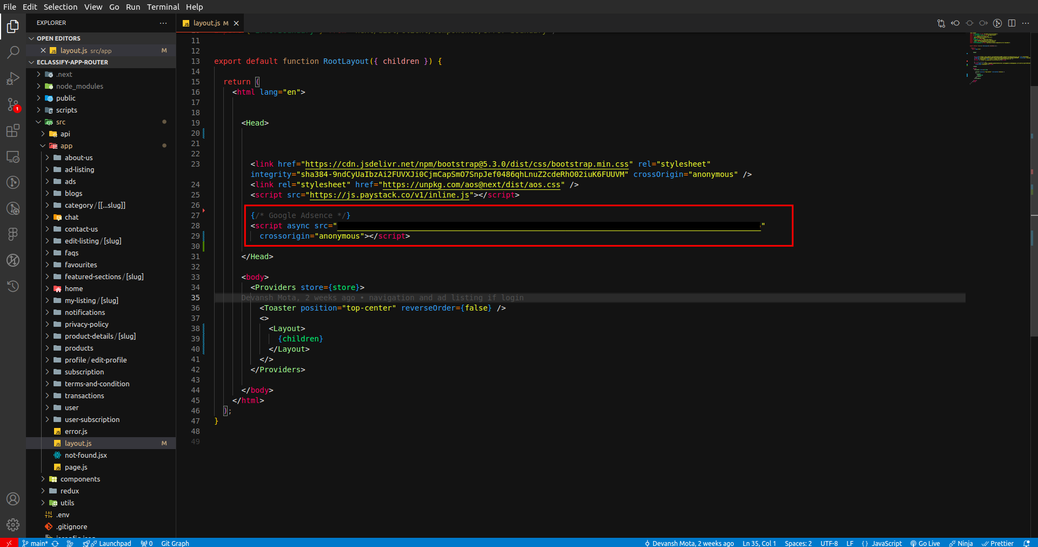The height and width of the screenshot is (547, 1038).
Task: Open the Extensions panel
Action: tap(13, 130)
